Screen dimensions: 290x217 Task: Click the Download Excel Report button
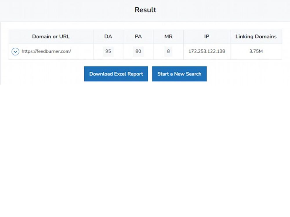click(116, 74)
